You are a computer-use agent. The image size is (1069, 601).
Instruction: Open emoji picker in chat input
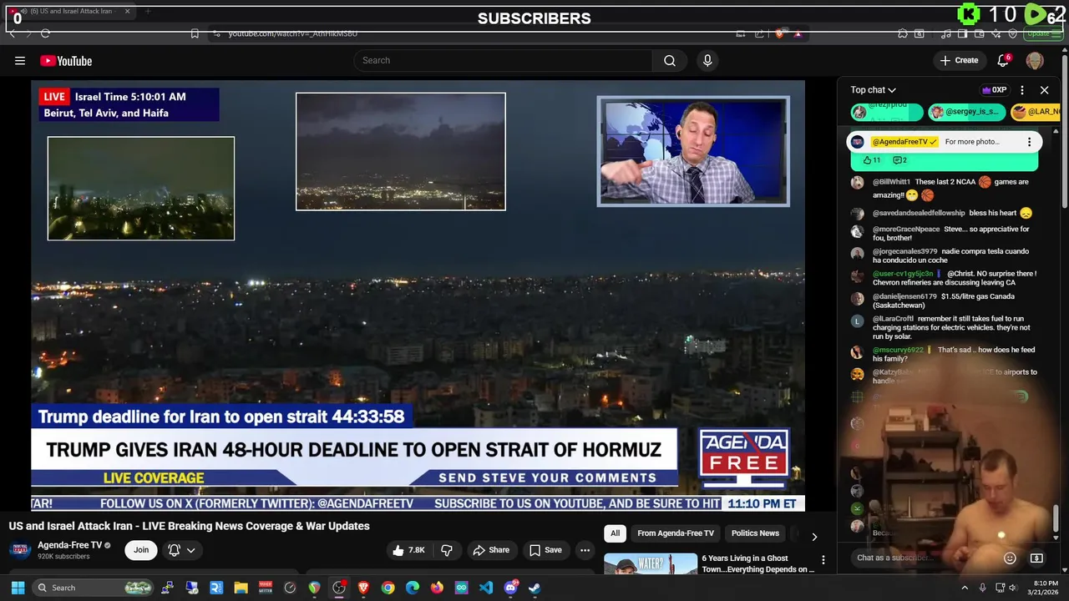click(1010, 558)
